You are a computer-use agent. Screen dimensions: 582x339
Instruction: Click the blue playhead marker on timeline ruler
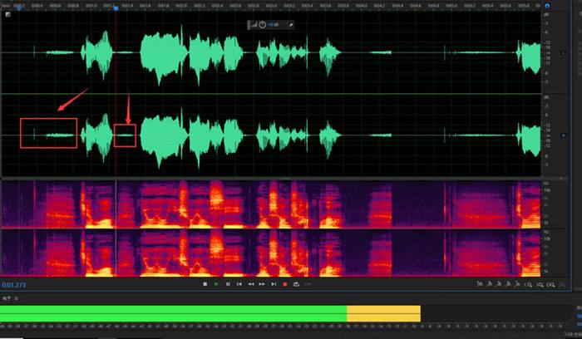(116, 7)
